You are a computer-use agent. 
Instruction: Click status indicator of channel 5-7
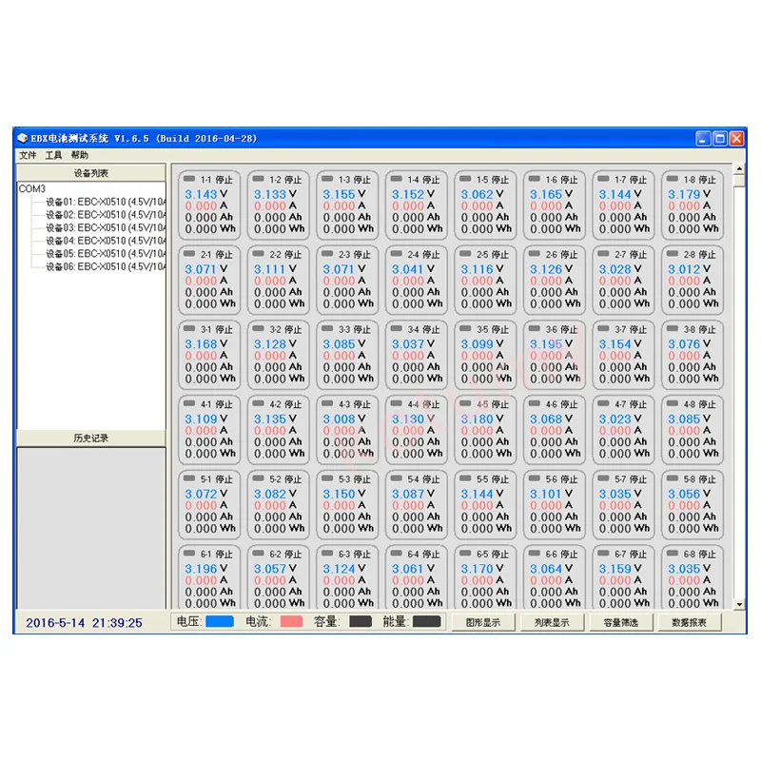[603, 478]
